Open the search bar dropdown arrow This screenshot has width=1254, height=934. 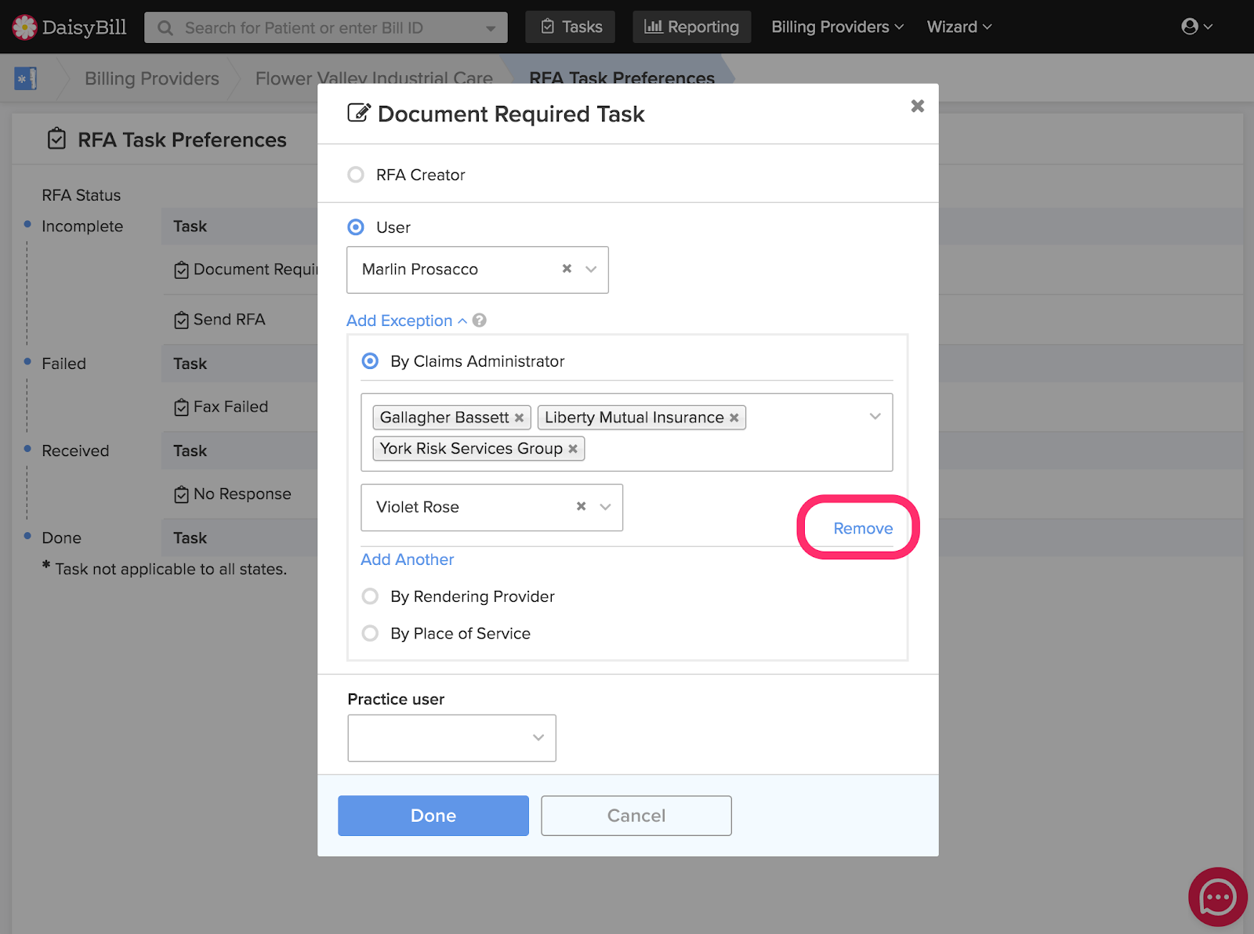(x=491, y=29)
